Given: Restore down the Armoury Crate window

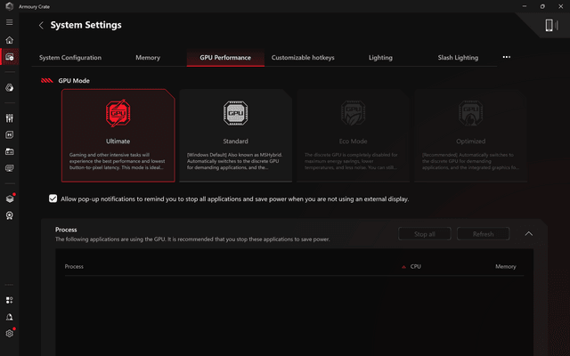Looking at the screenshot, I should (x=542, y=6).
